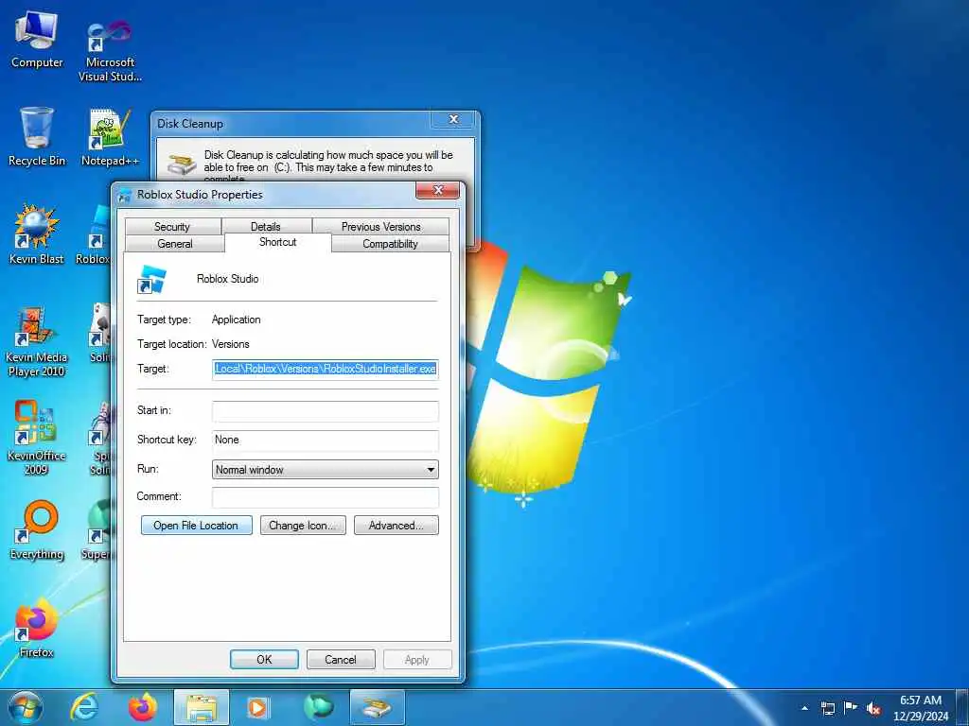Select the Shortcut tab

(278, 242)
